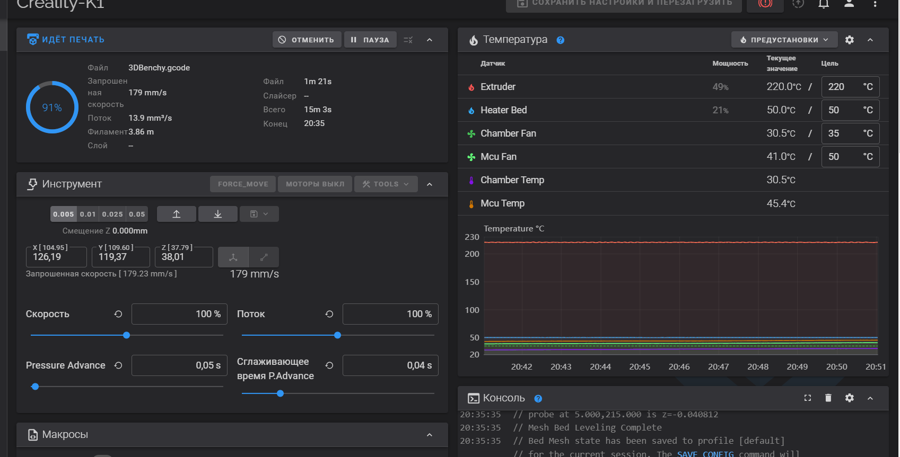Image resolution: width=900 pixels, height=457 pixels.
Task: Collapse the Консоль panel
Action: 870,398
